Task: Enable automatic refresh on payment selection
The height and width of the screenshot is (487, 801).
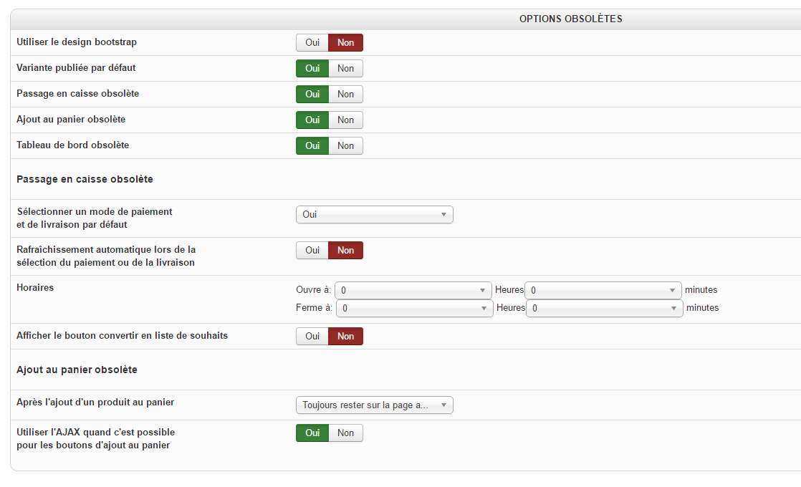Action: tap(312, 251)
